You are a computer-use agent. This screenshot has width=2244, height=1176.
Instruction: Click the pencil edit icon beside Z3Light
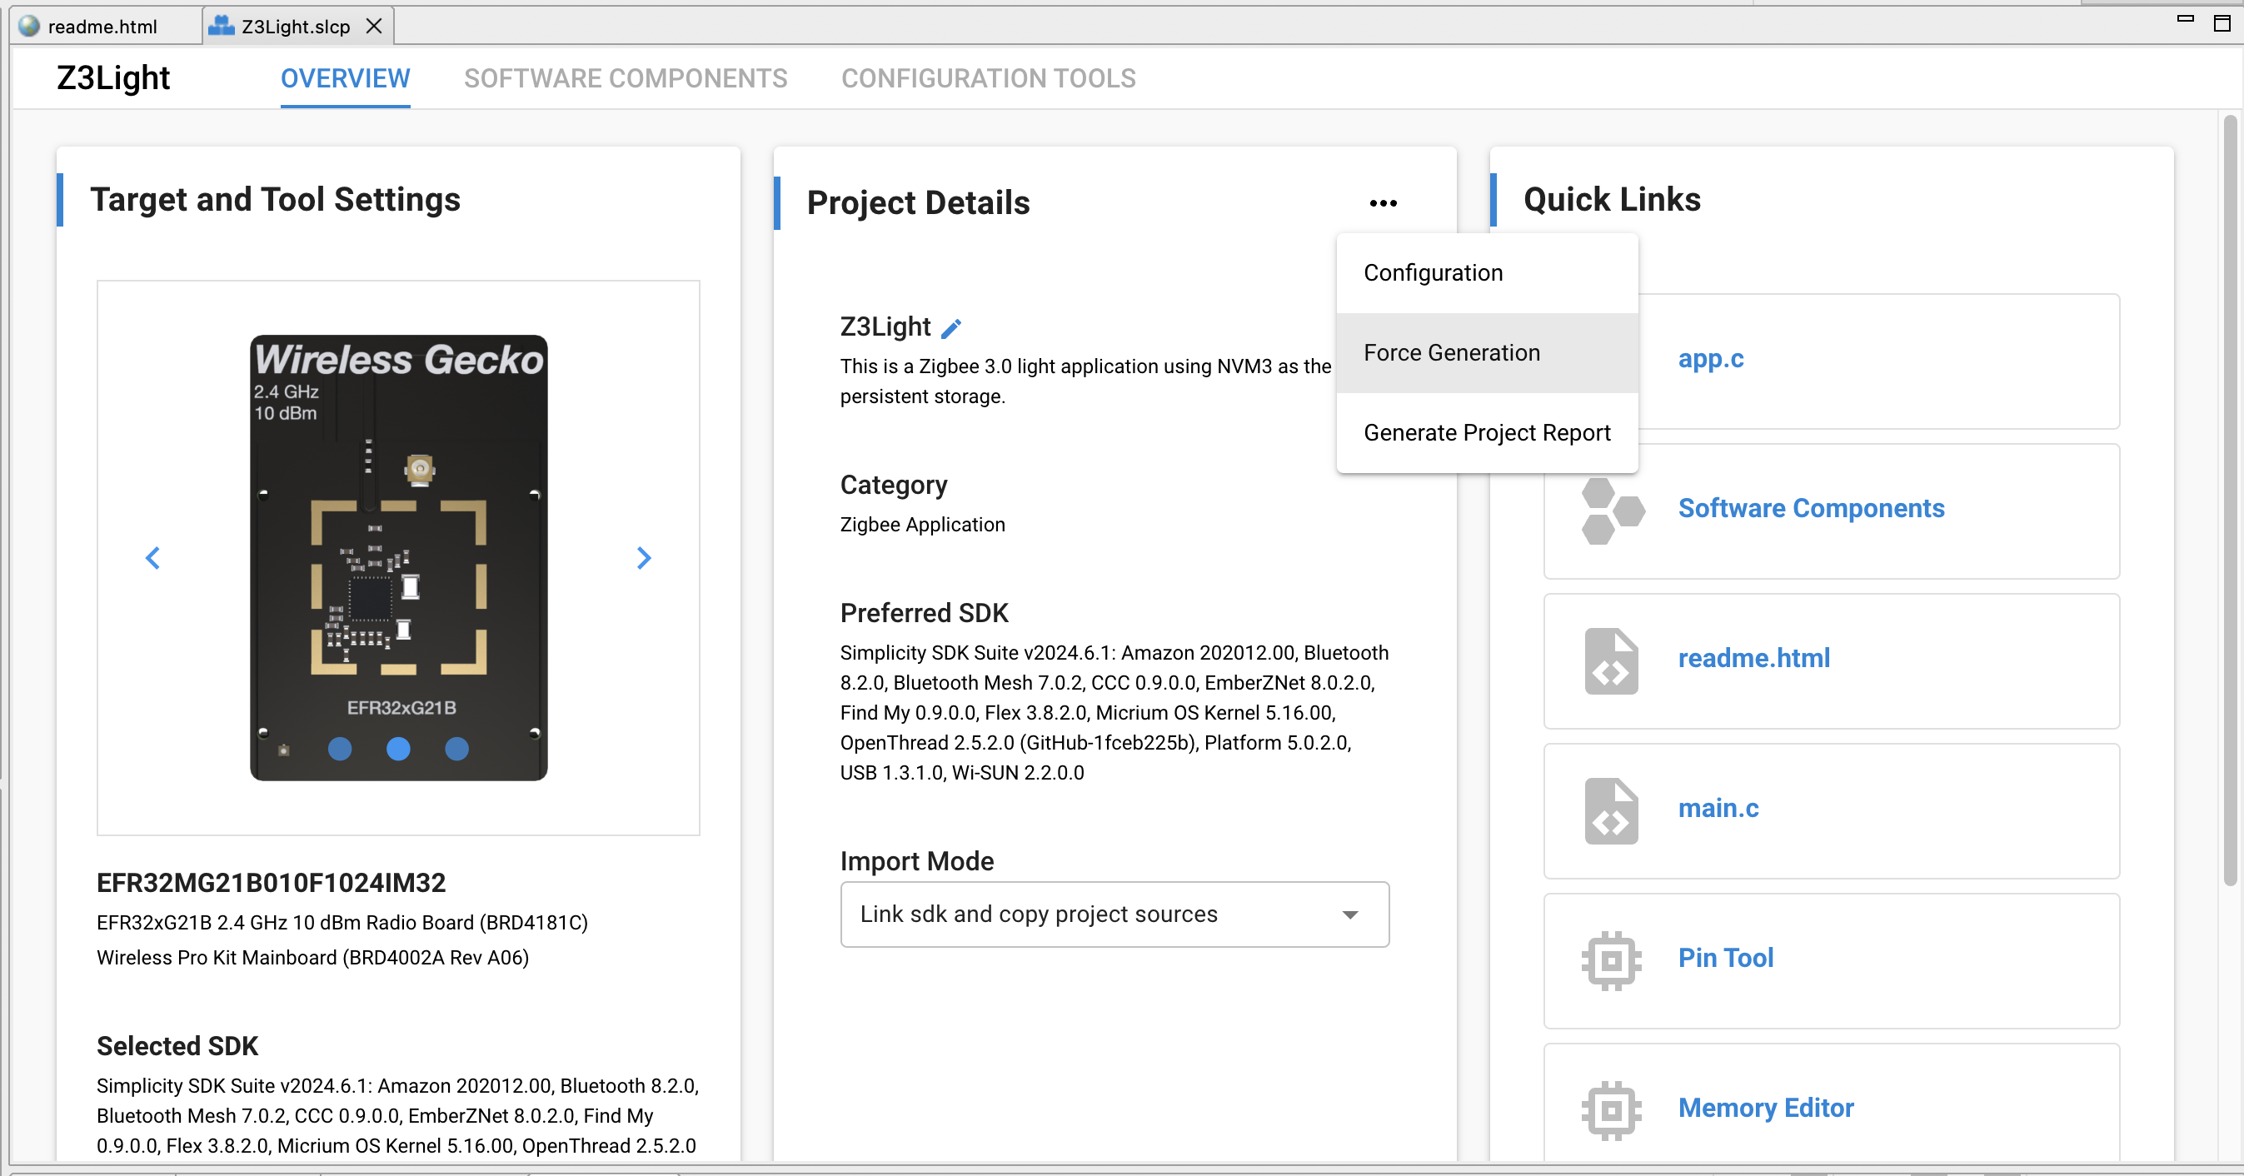click(951, 328)
